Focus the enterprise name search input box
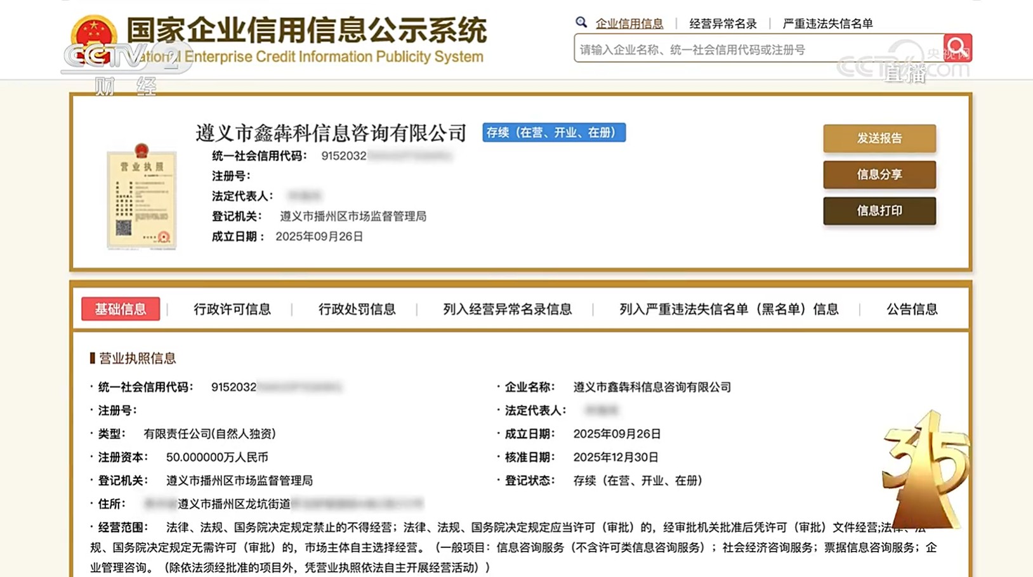Image resolution: width=1033 pixels, height=577 pixels. pyautogui.click(x=758, y=49)
